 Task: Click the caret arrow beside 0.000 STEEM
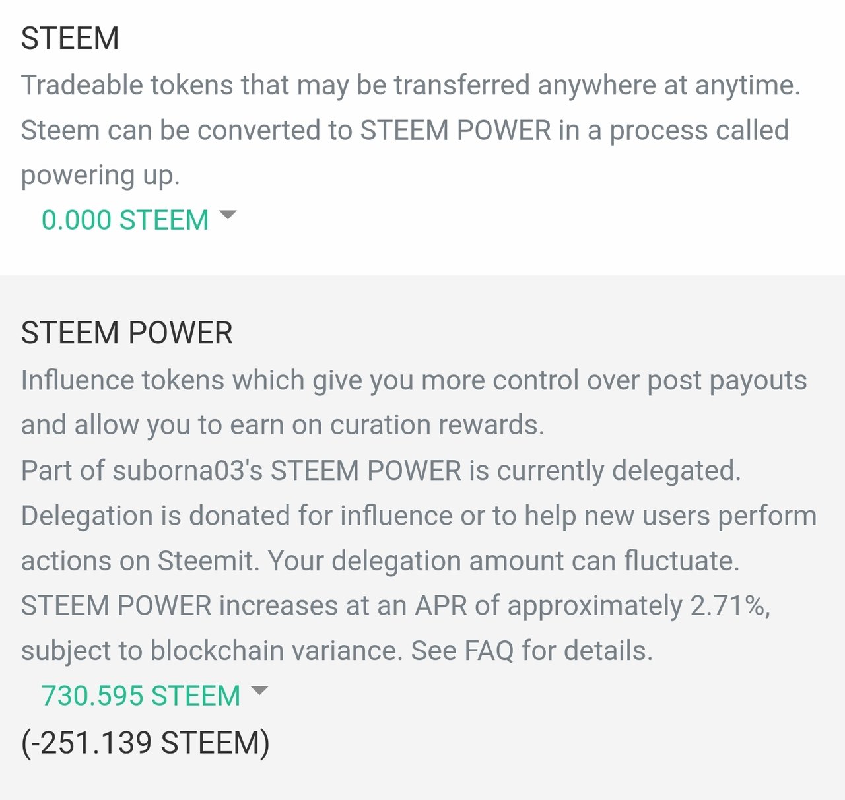(x=227, y=215)
